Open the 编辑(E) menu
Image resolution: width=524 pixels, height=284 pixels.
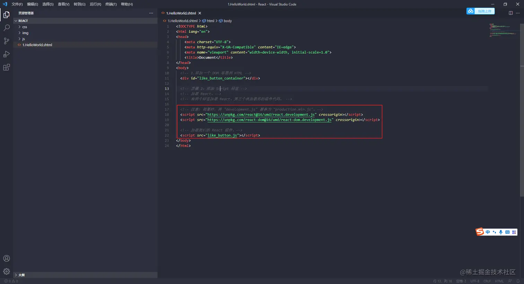coord(33,4)
